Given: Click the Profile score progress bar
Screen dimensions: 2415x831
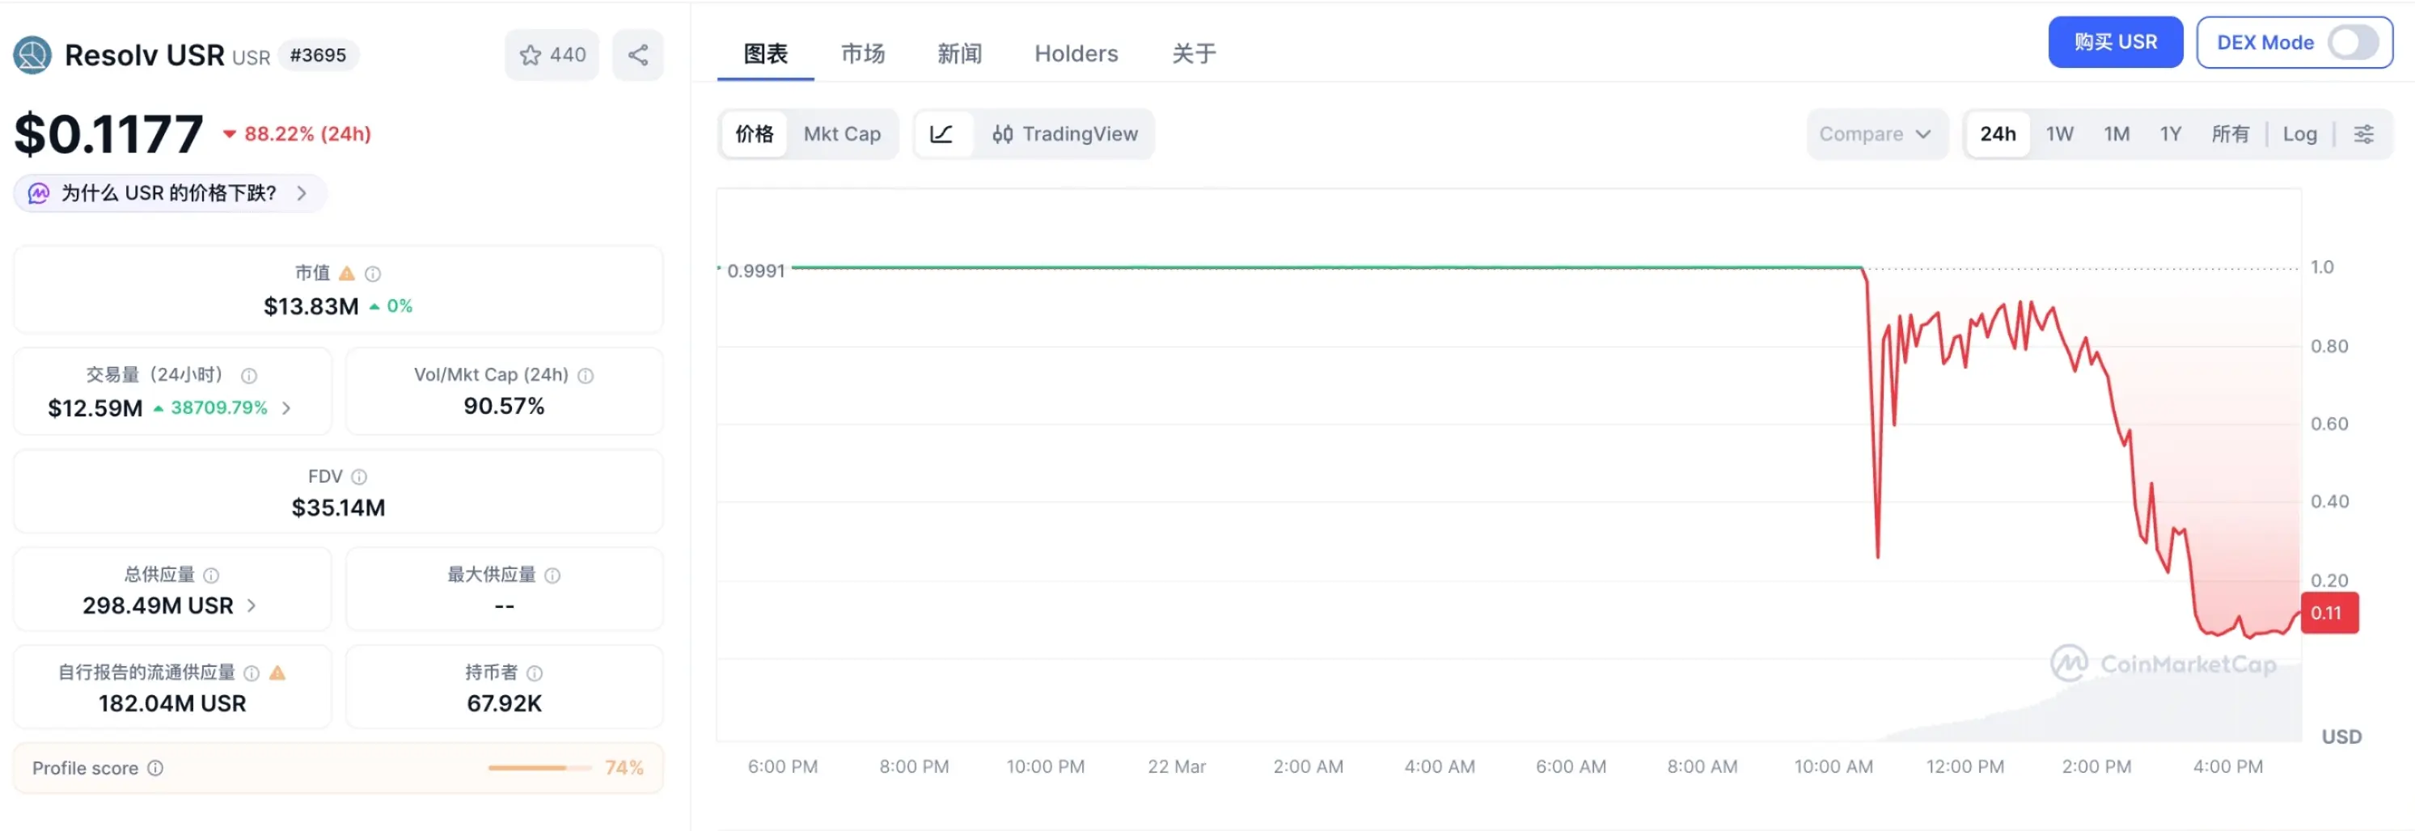Looking at the screenshot, I should 540,768.
